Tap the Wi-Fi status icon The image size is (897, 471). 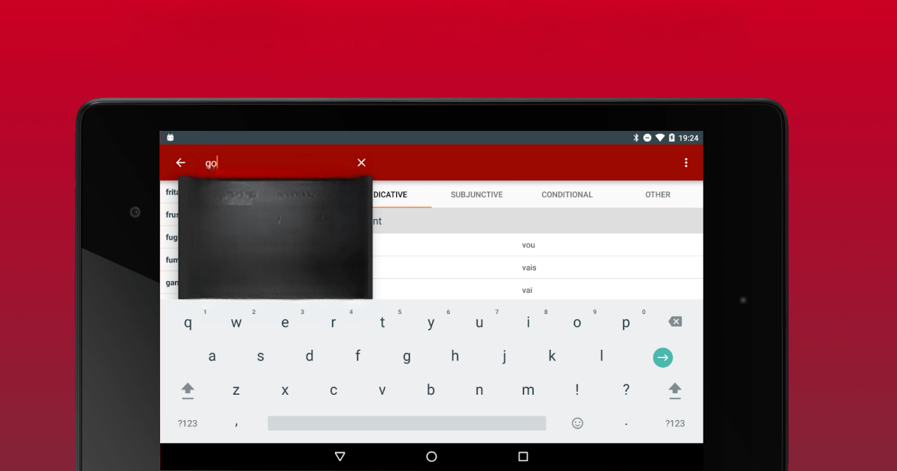[x=660, y=138]
